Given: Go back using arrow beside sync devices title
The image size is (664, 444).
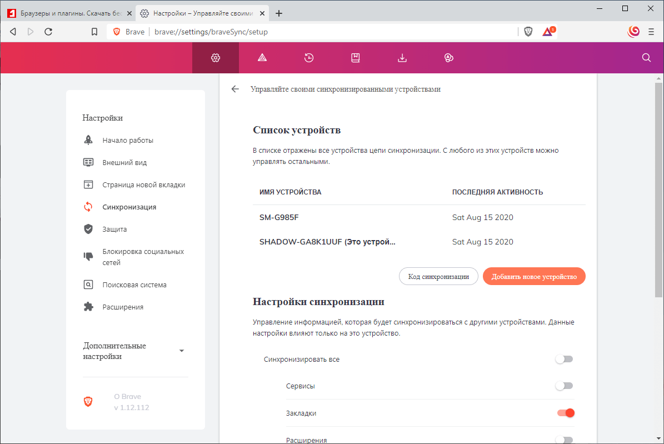Looking at the screenshot, I should click(x=235, y=89).
